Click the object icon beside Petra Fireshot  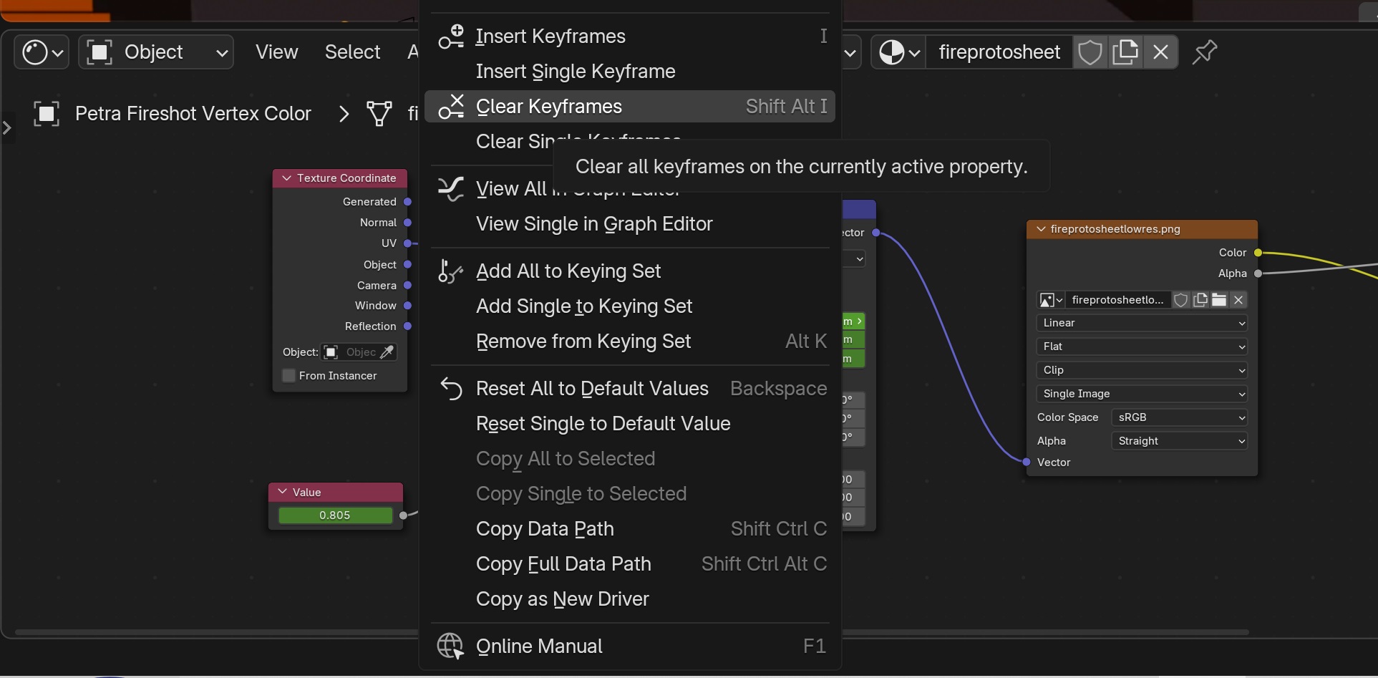[47, 114]
